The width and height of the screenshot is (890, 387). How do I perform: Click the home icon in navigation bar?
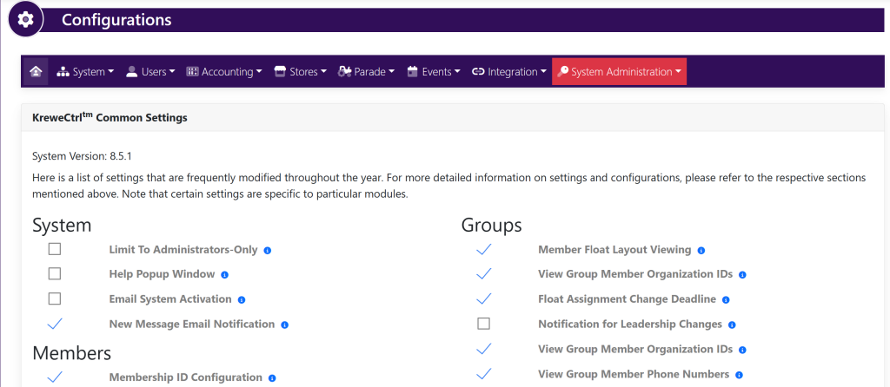pyautogui.click(x=36, y=72)
